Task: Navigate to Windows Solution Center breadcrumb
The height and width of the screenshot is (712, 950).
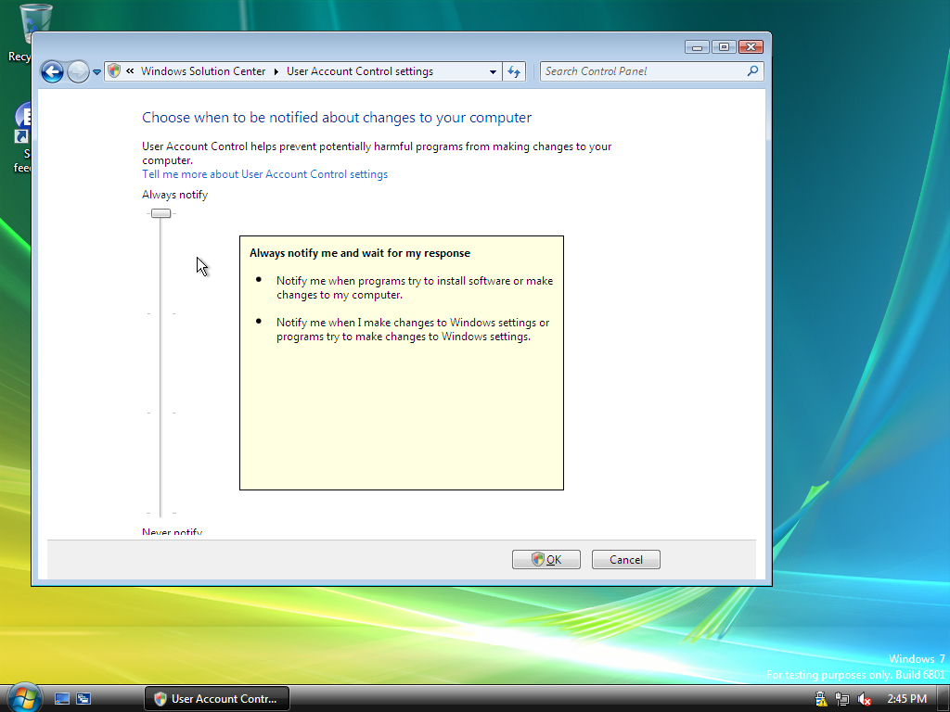Action: [203, 70]
